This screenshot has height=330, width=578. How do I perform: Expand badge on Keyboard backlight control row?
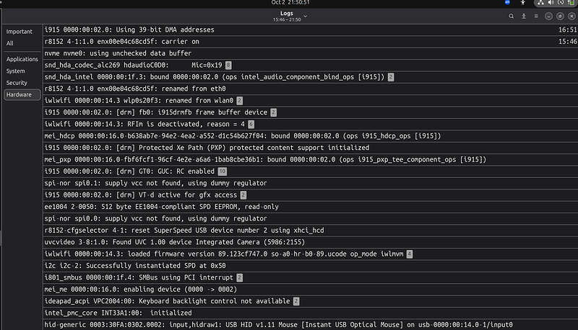pyautogui.click(x=296, y=301)
